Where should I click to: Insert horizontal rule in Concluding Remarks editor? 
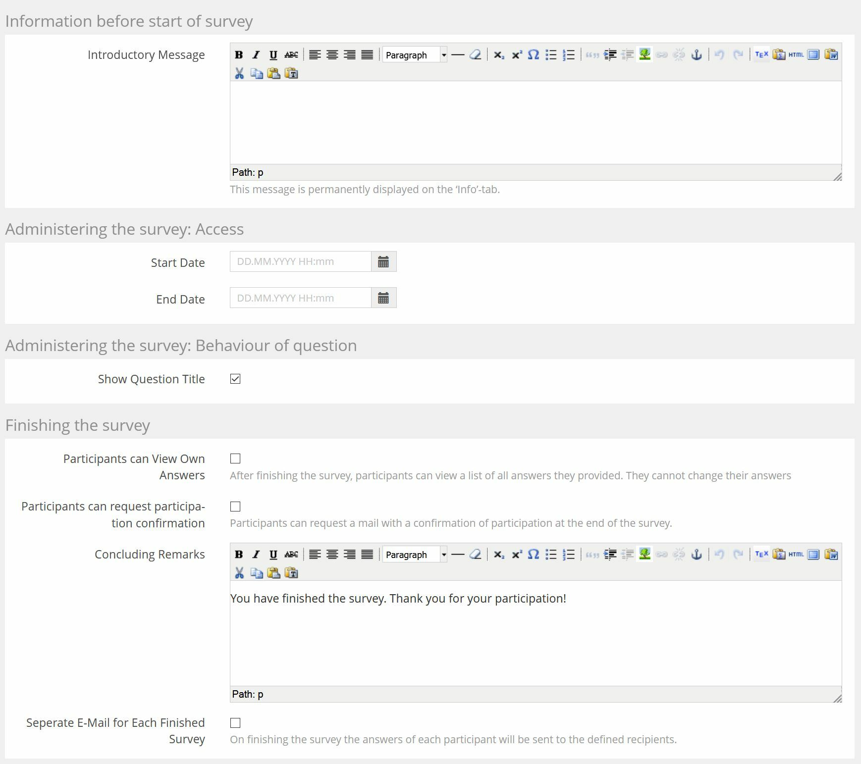click(458, 555)
